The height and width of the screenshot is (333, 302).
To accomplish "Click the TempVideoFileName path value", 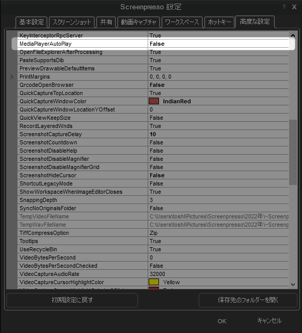I will click(x=219, y=216).
